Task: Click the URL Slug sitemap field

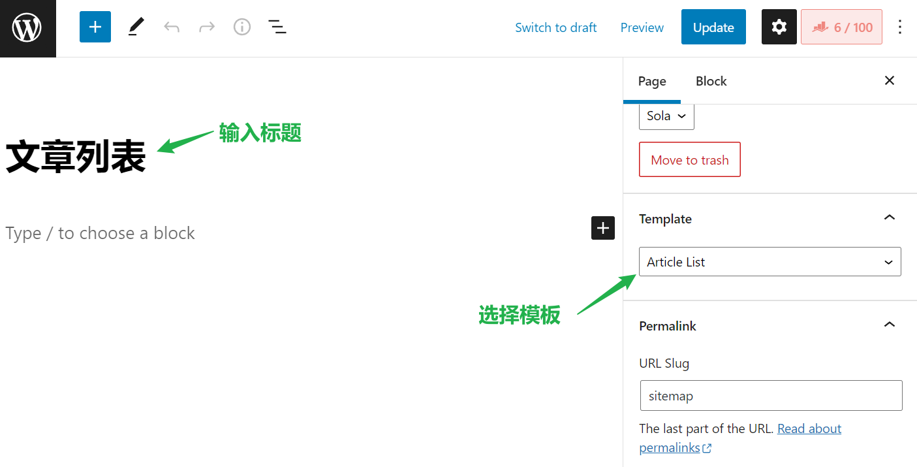Action: [x=771, y=396]
